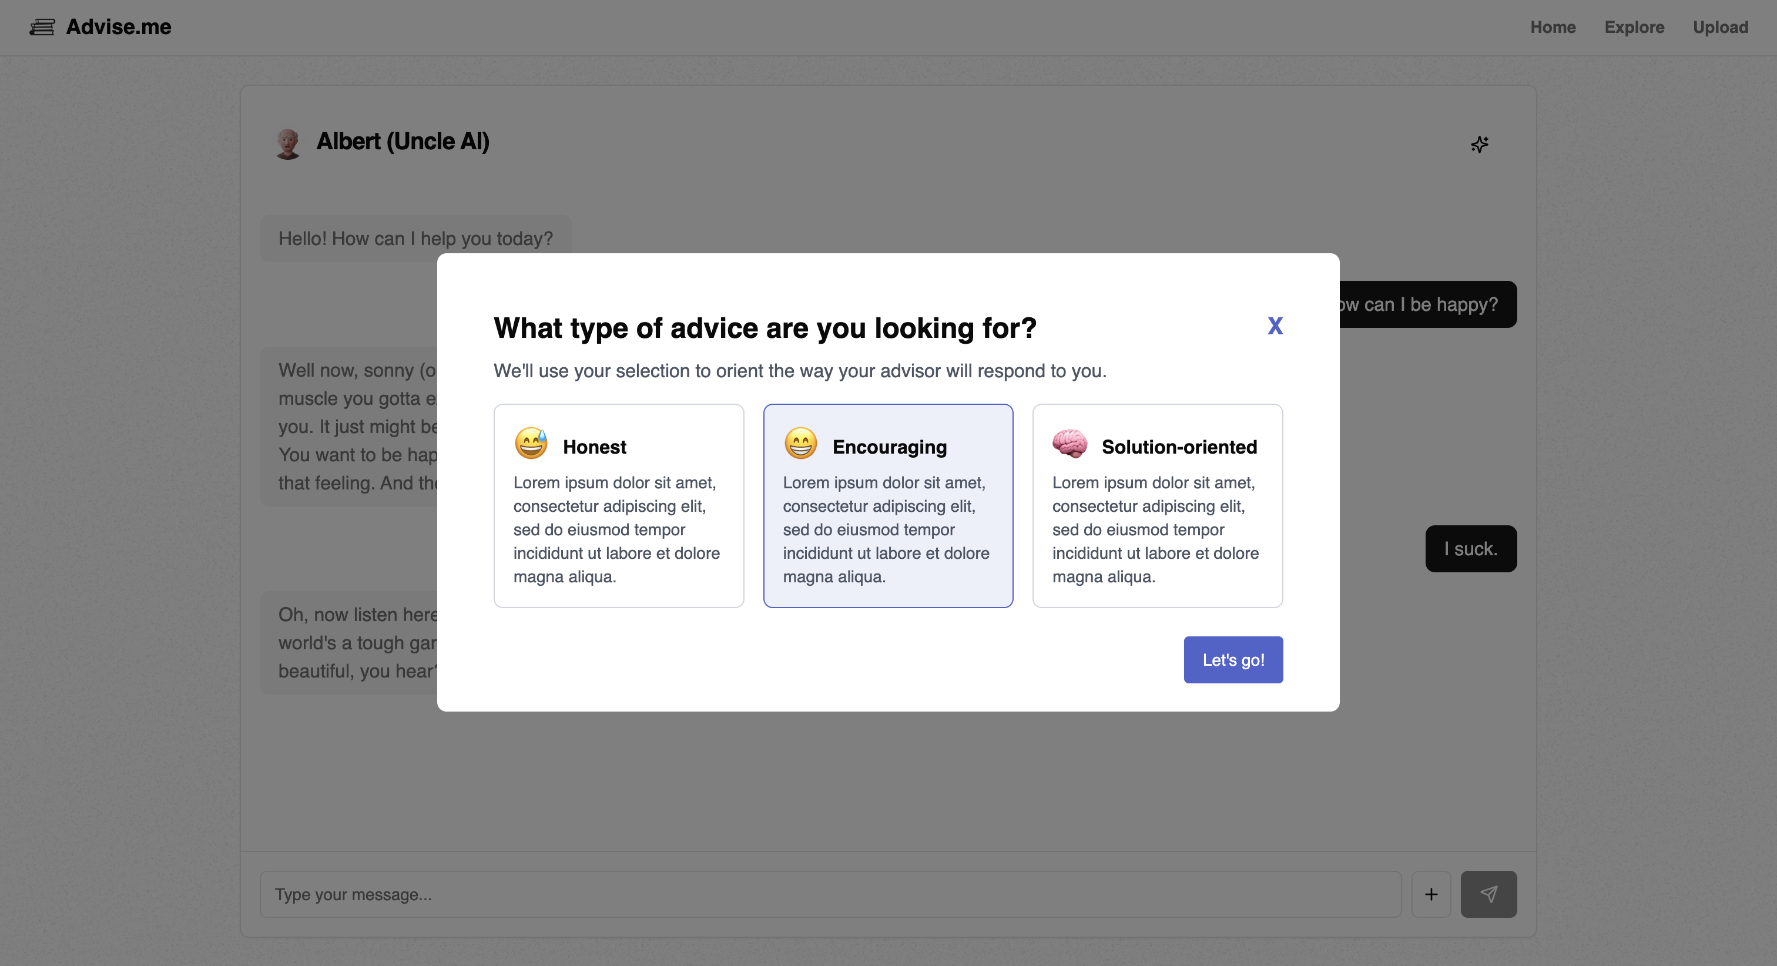The image size is (1777, 966).
Task: Click Albert's avatar image
Action: point(288,143)
